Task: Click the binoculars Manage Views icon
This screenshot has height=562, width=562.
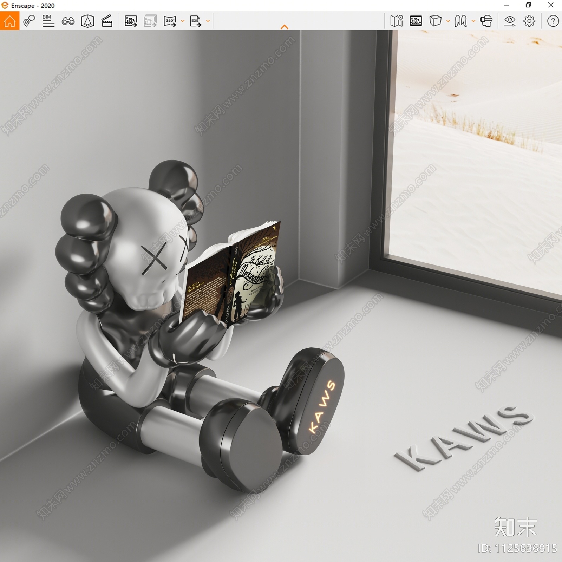Action: click(x=68, y=21)
